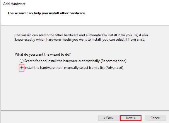Click the '(Advanced)' text of second option
The image size is (169, 123).
click(114, 68)
